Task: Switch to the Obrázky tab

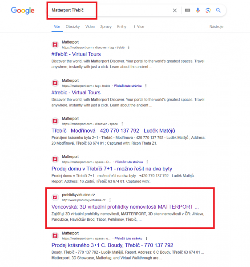Action: click(x=73, y=27)
